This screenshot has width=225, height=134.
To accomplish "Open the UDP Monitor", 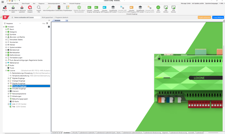I will click(166, 9).
